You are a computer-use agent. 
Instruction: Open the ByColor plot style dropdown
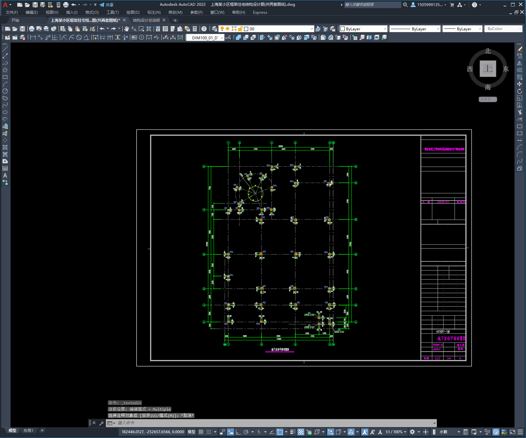tap(504, 29)
